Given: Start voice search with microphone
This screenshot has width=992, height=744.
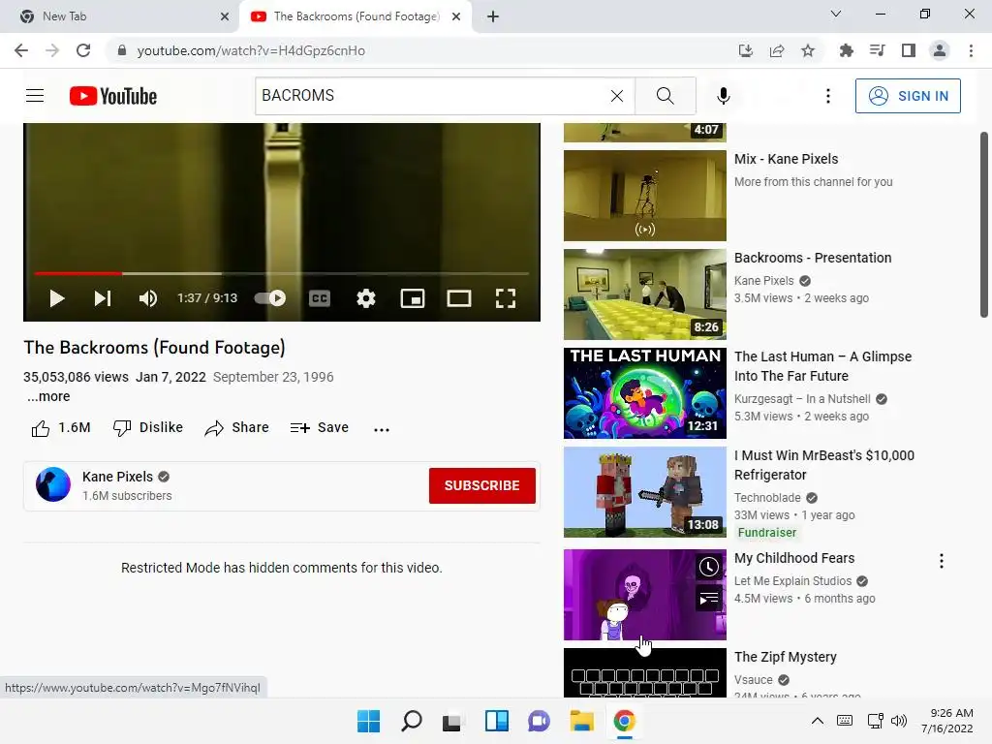Looking at the screenshot, I should tap(723, 96).
